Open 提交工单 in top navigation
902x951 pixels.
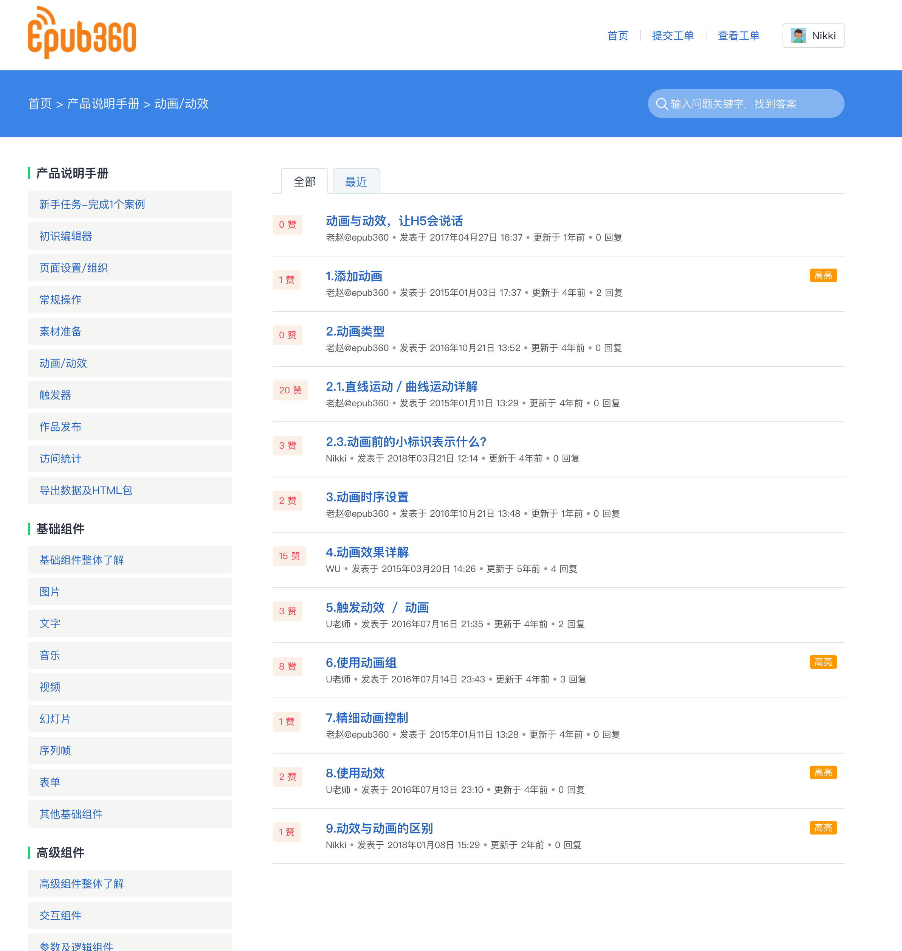(x=672, y=36)
